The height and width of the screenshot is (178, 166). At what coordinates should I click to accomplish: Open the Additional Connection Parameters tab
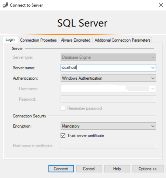(122, 40)
